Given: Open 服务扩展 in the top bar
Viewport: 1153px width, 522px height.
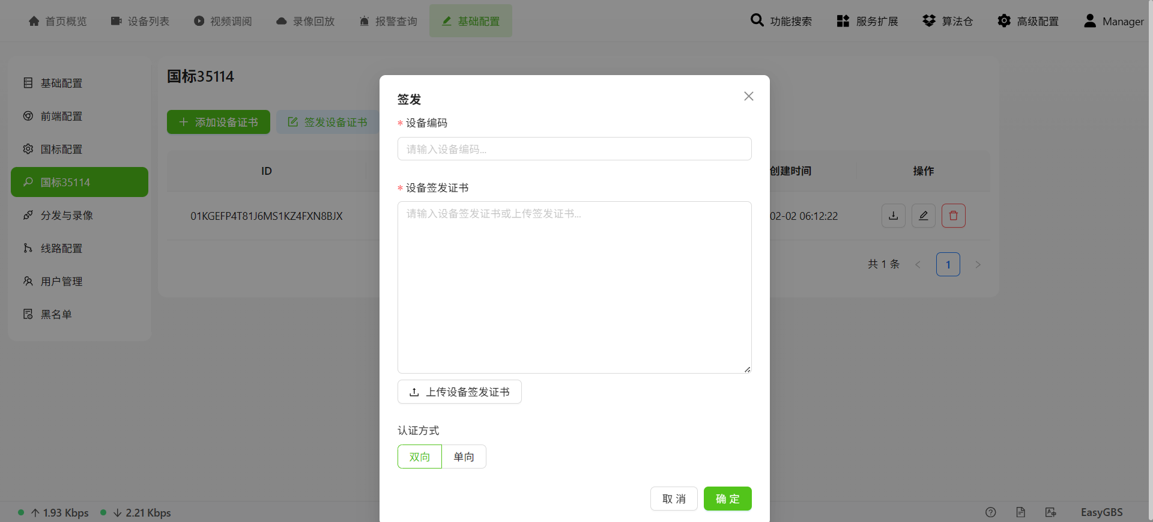Looking at the screenshot, I should coord(867,21).
